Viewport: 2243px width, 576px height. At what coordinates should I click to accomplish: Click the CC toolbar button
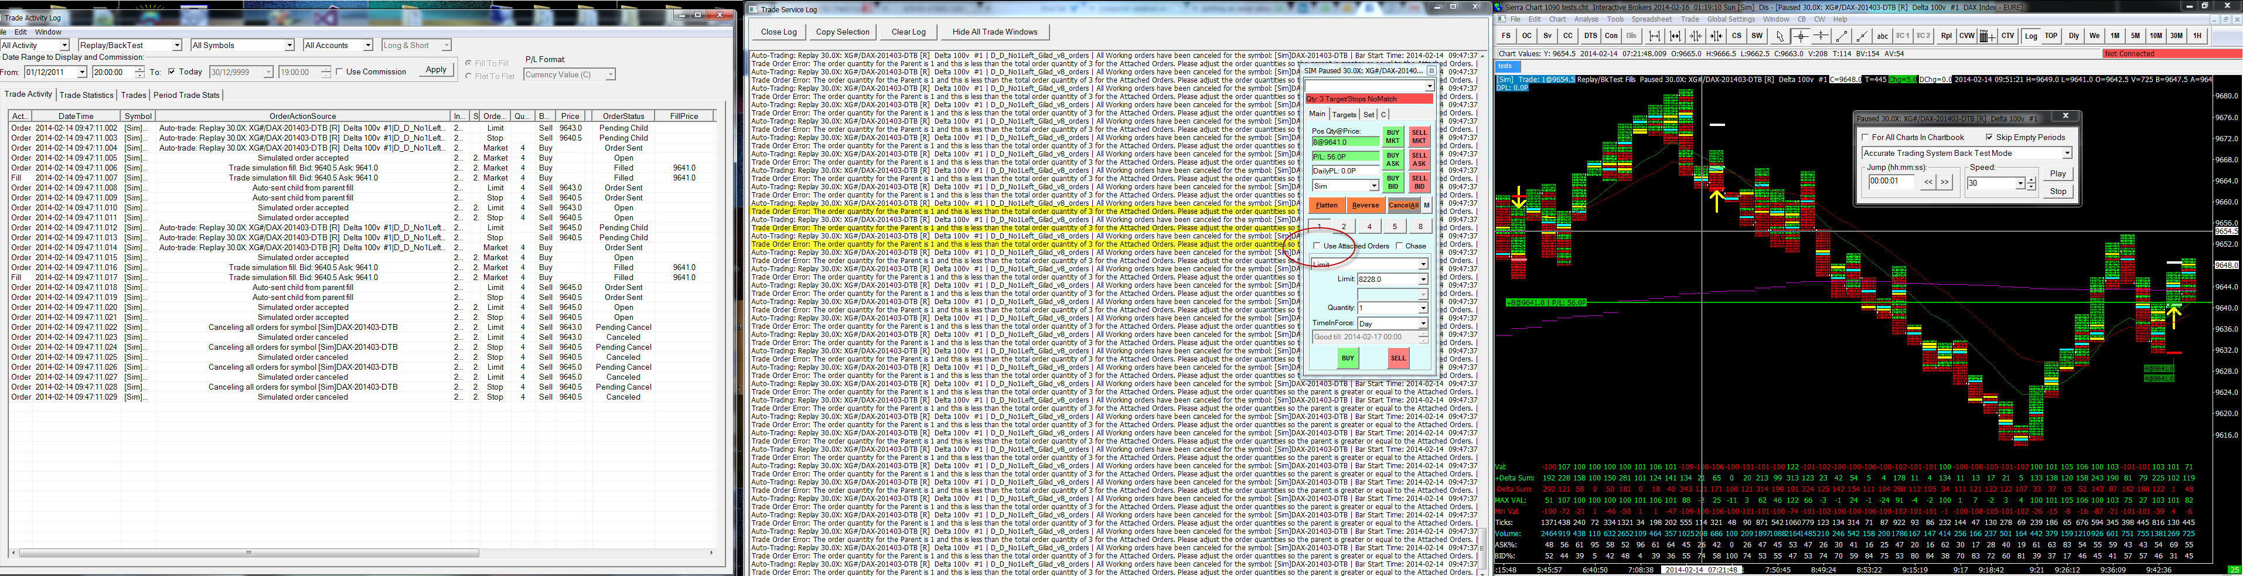pos(1568,36)
